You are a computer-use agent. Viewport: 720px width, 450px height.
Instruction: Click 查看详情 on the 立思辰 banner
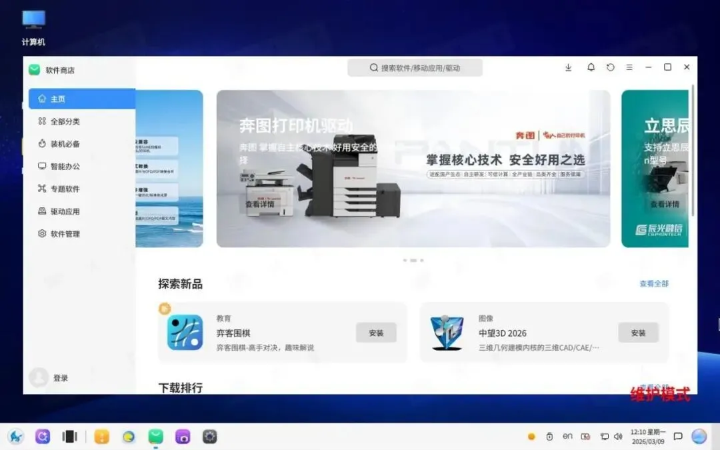coord(665,205)
